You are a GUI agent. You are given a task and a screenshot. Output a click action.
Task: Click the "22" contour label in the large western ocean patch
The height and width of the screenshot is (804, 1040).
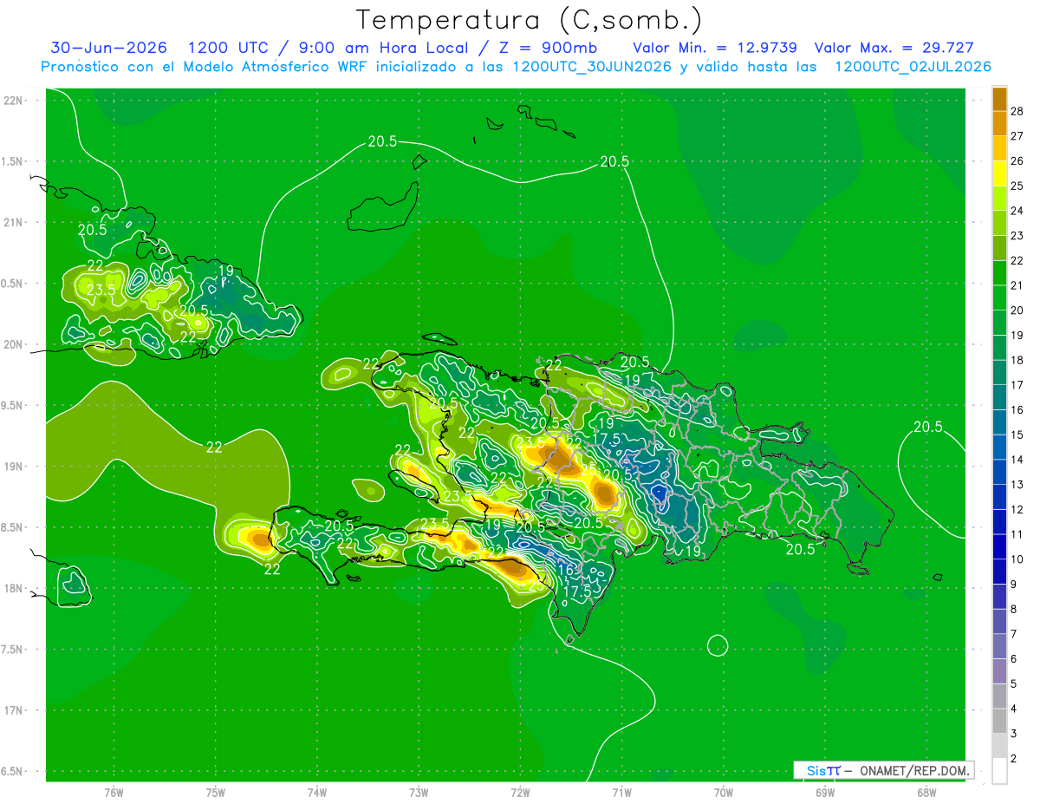(215, 448)
